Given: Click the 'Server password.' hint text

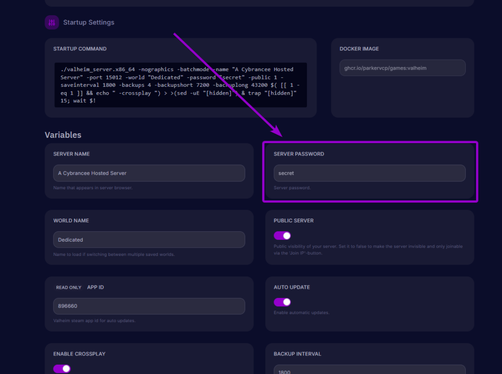Looking at the screenshot, I should pos(292,188).
